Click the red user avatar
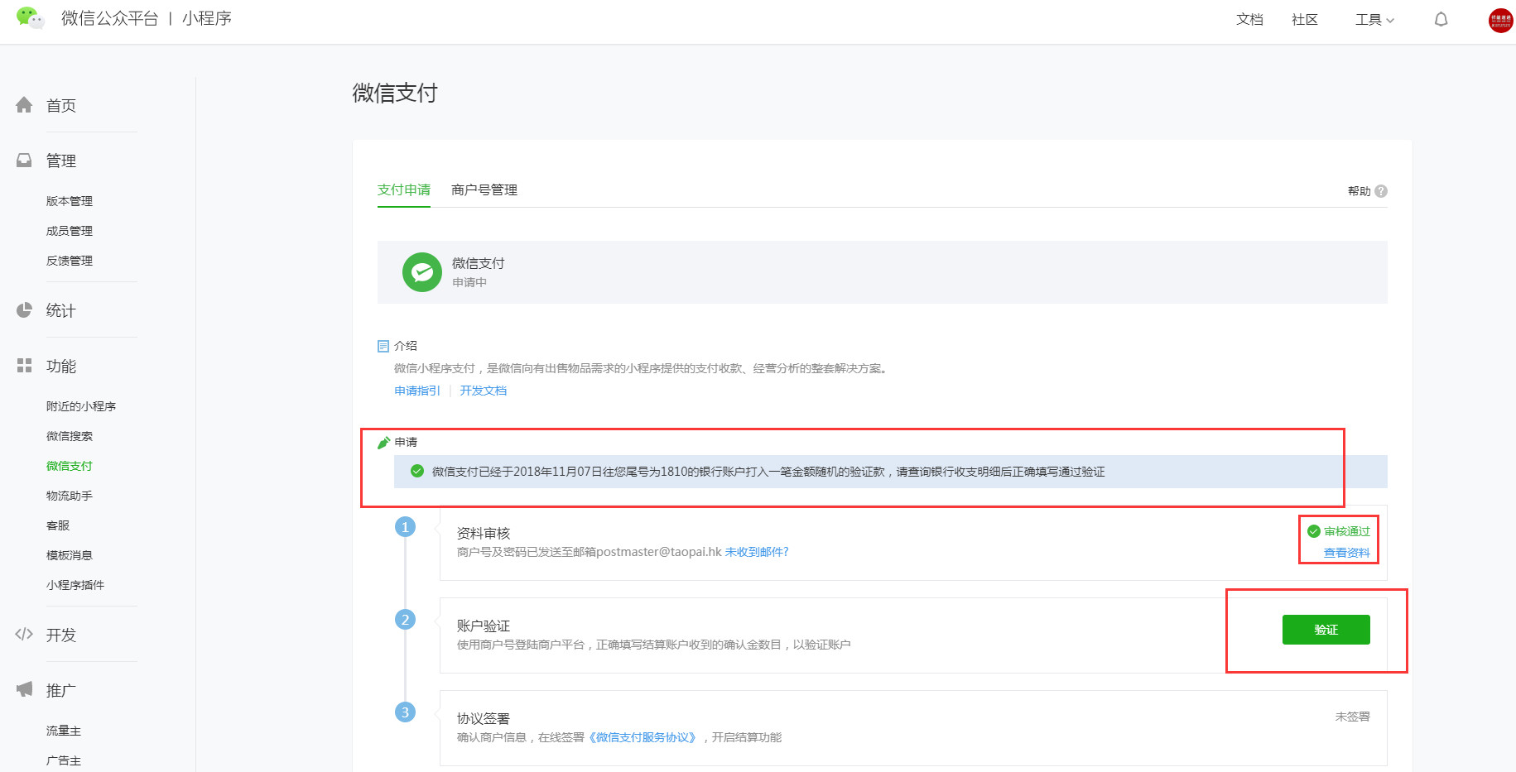1516x772 pixels. tap(1500, 21)
